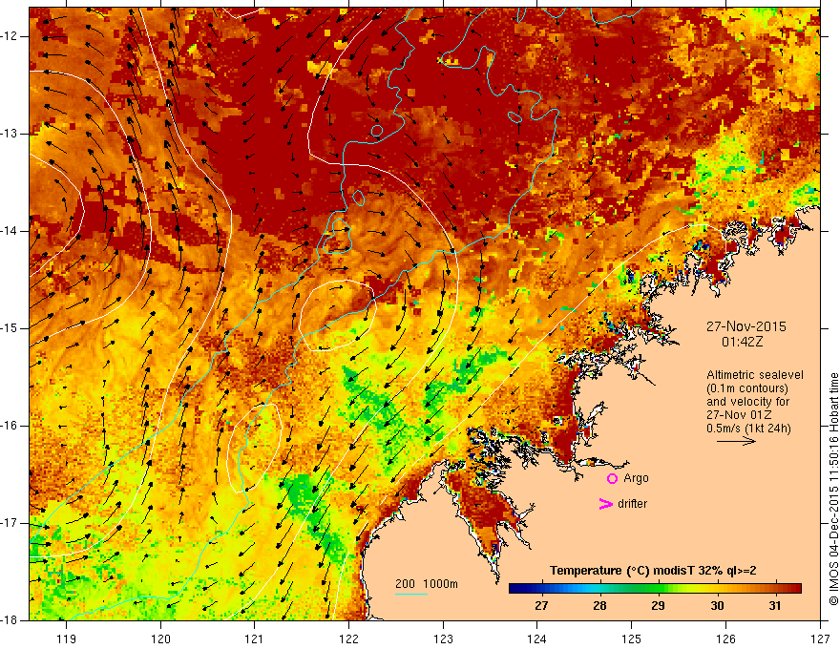This screenshot has width=840, height=649.
Task: Click the temperature colorbar at 31 degrees
Action: (775, 589)
